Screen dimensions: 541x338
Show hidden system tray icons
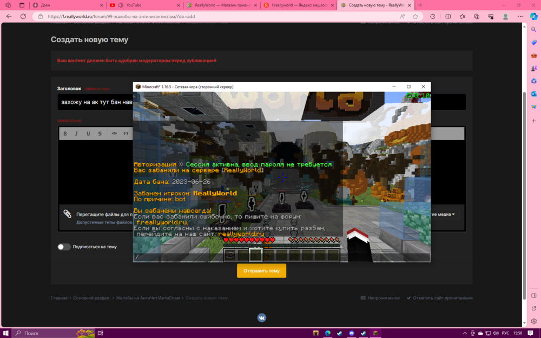click(x=464, y=333)
